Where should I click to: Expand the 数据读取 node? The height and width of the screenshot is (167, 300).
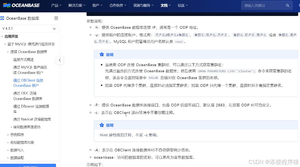coord(8,158)
